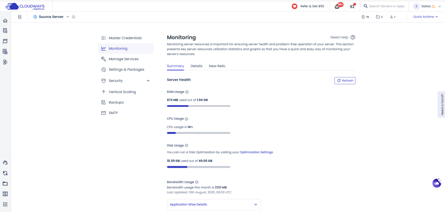
Task: Click the info icon next to Disk Usage
Action: tap(186, 146)
